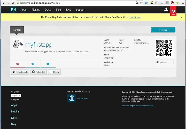Click the Bd PhoneGap Build logo

13,10
